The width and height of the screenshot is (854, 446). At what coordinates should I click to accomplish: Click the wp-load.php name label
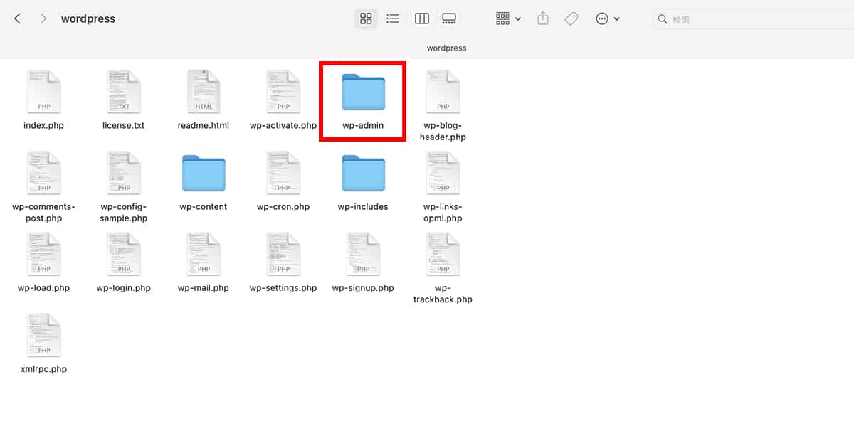[x=44, y=288]
